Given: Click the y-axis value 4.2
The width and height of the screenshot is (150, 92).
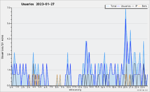Looking at the screenshot, I should point(8,39).
